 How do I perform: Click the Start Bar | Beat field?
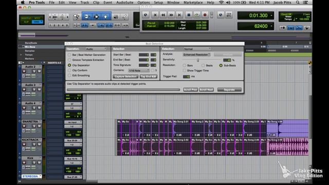pos(144,55)
